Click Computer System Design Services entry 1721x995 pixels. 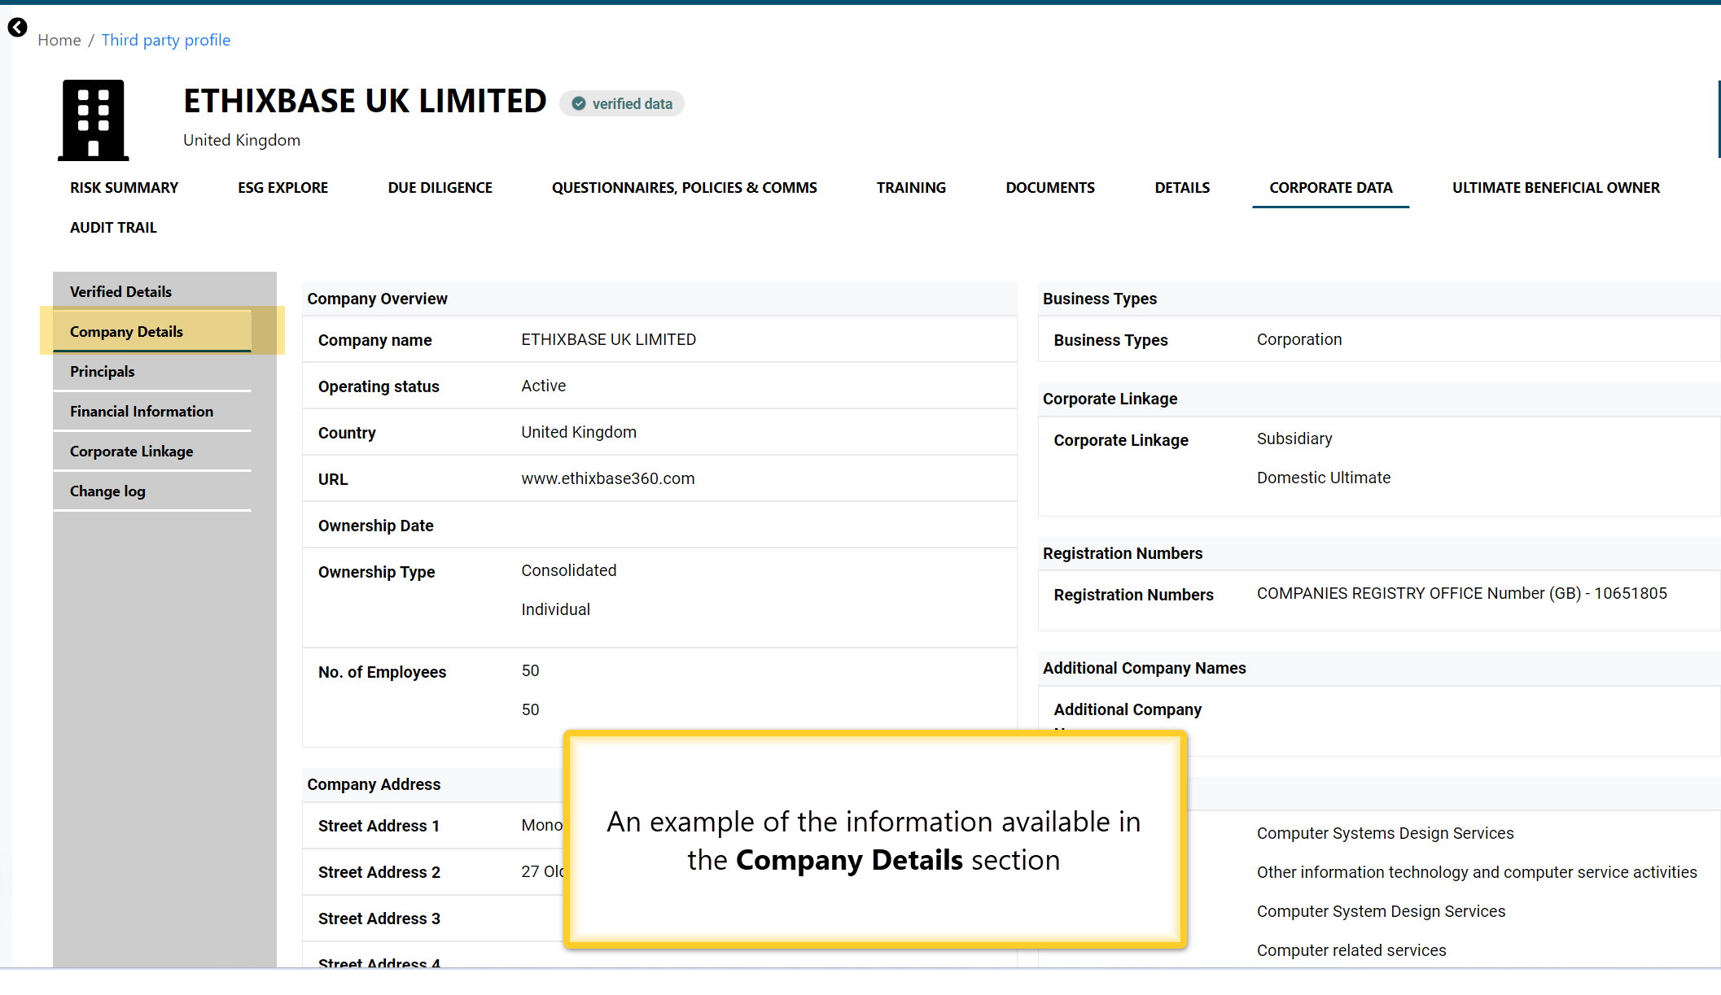1382,911
